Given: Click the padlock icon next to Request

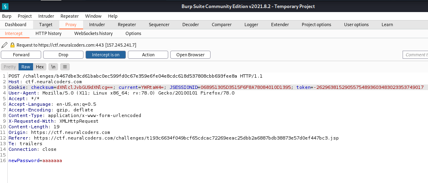Looking at the screenshot, I should [12, 45].
